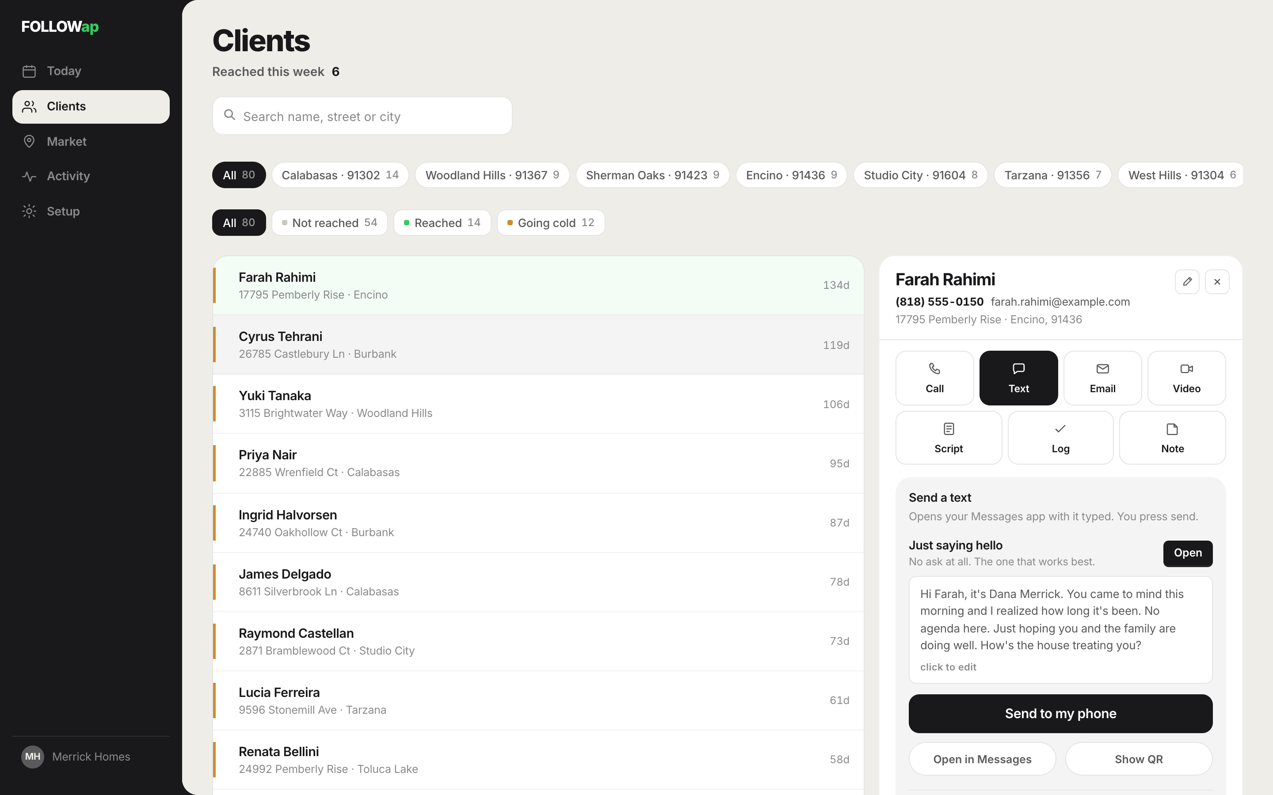1273x795 pixels.
Task: Click Send to my phone
Action: 1060,713
